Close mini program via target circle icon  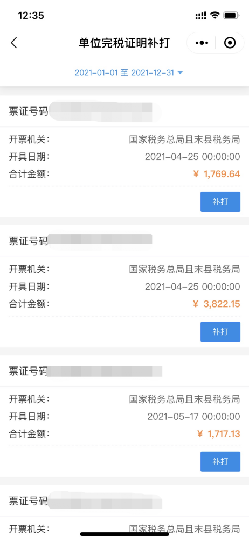[230, 43]
